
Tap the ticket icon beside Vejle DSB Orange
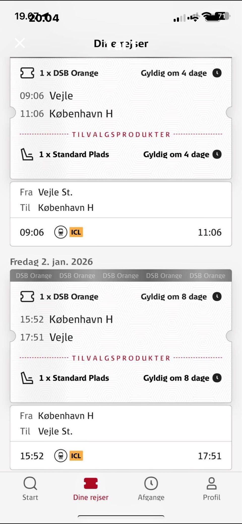(x=27, y=73)
